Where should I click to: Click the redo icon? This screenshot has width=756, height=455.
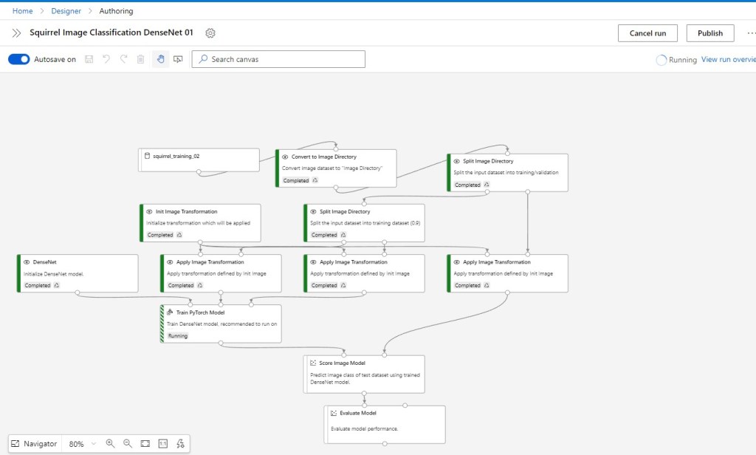pos(124,59)
